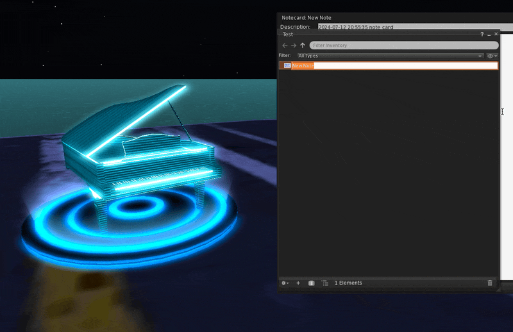
Task: Click the 1 Elements status text
Action: 348,283
